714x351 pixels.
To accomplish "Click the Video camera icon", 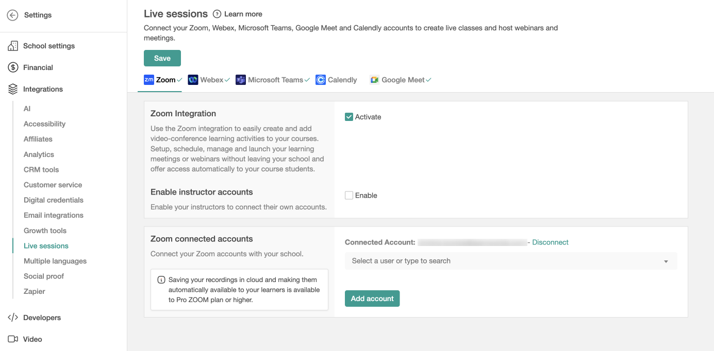I will tap(13, 339).
